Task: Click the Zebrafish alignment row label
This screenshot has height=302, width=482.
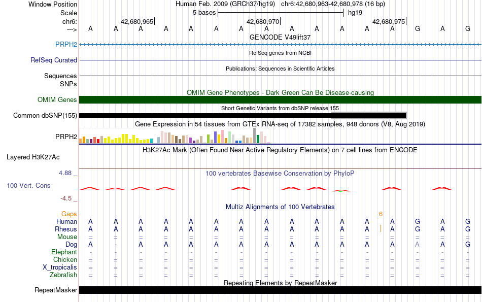Action: [63, 275]
